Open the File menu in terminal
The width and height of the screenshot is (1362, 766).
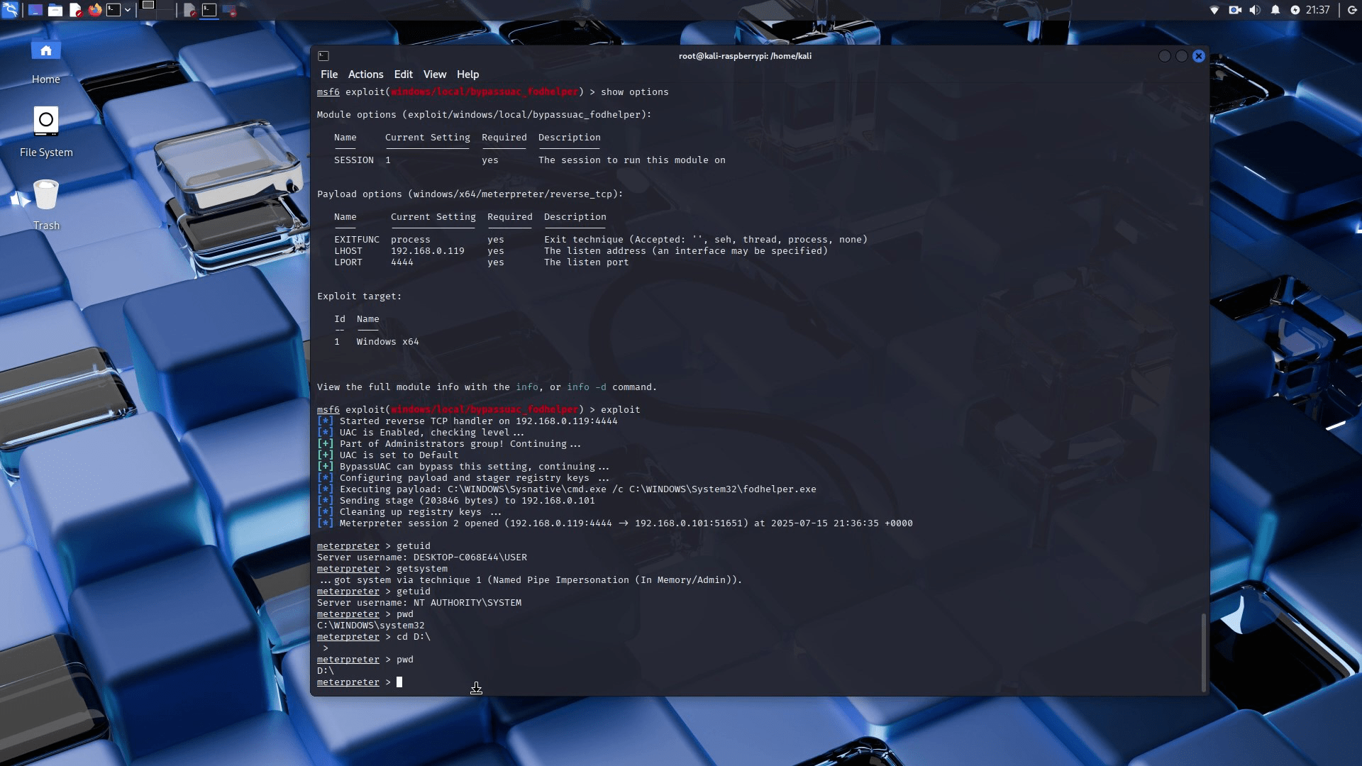[x=329, y=74]
